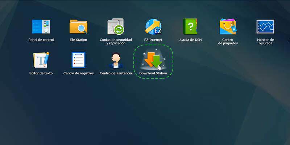Launch File Station folder icon
290x145 pixels.
(78, 26)
